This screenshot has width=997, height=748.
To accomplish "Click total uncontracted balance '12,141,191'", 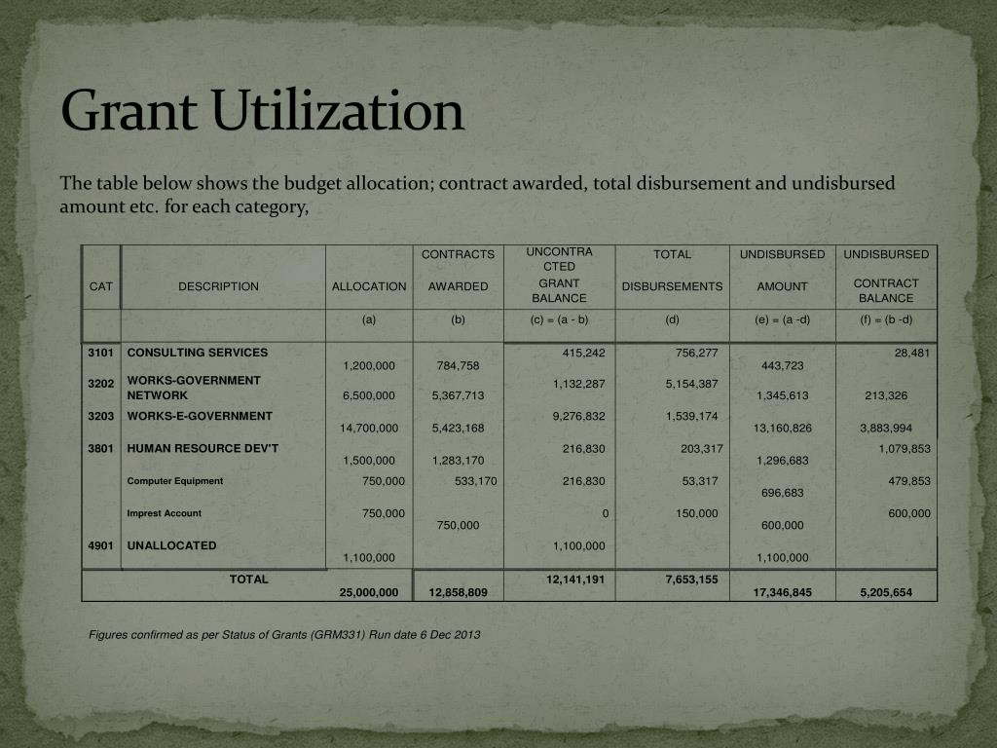I will click(575, 580).
